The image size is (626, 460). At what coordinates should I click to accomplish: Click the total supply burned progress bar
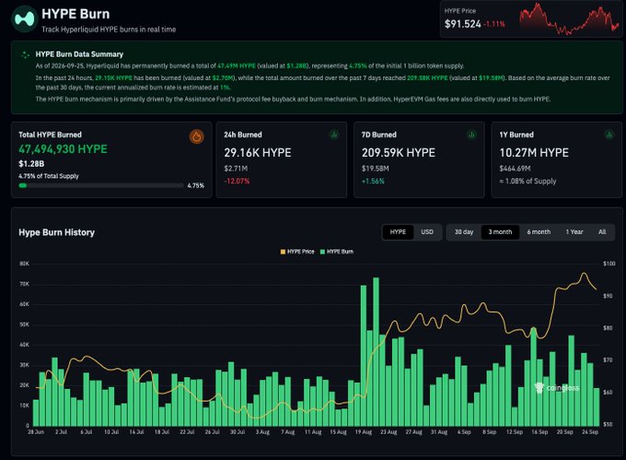click(x=101, y=185)
